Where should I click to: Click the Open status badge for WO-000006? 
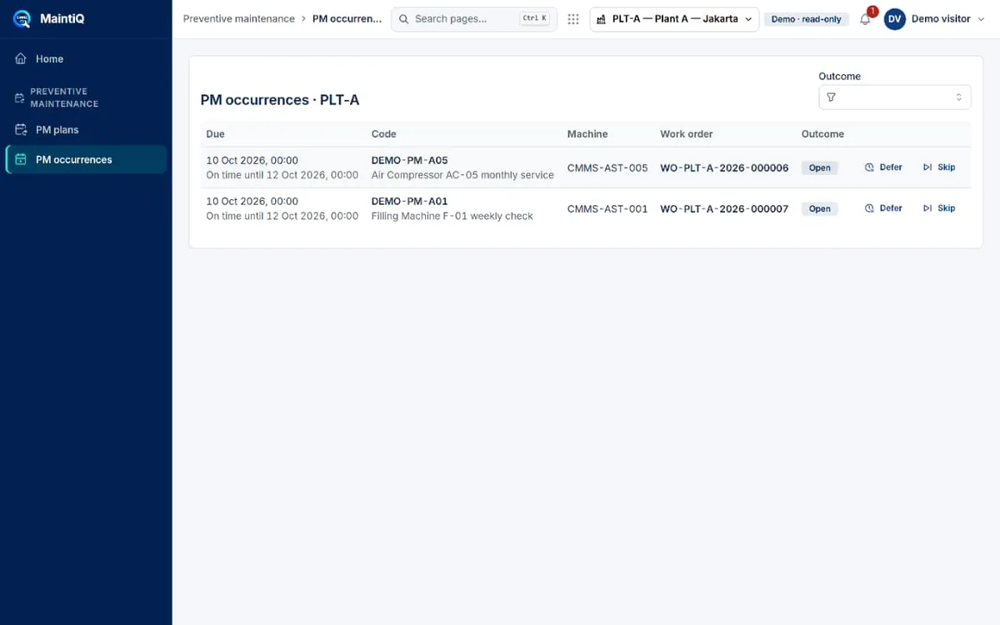tap(820, 167)
